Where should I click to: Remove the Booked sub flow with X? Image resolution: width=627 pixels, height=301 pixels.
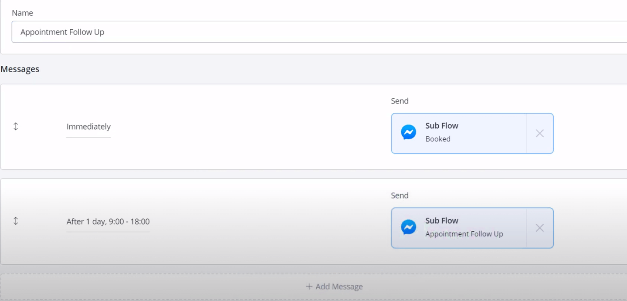coord(540,133)
